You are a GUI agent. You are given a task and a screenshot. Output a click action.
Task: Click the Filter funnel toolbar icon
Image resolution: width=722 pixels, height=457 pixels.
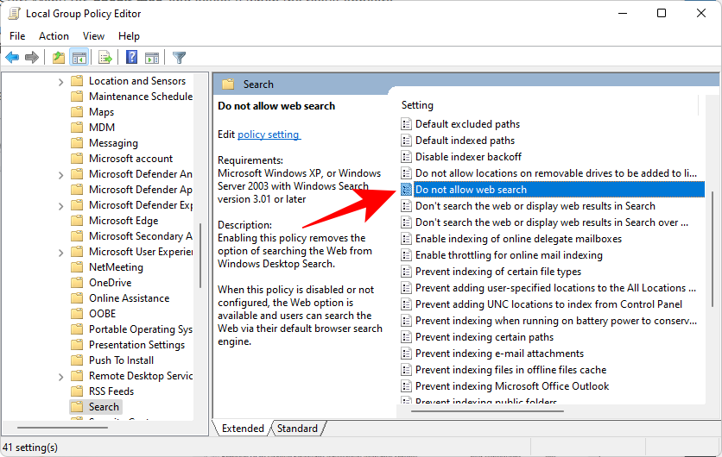[x=179, y=58]
